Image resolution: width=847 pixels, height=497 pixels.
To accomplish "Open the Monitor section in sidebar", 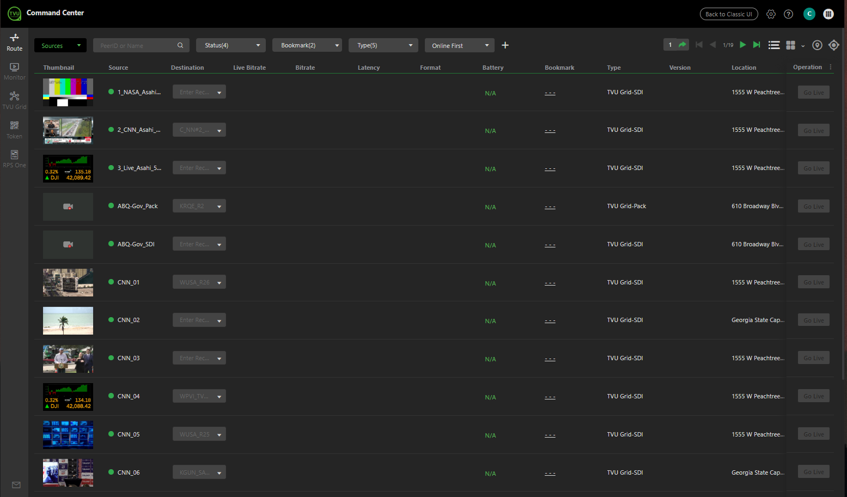I will [14, 71].
